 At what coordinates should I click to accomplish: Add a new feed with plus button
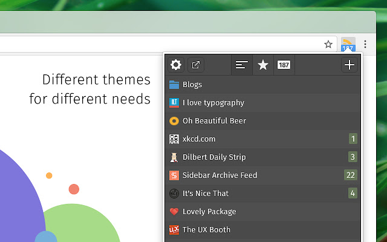pyautogui.click(x=349, y=65)
